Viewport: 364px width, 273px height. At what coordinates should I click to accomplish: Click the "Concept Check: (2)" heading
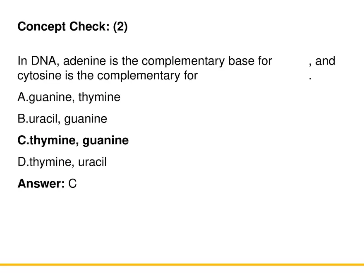72,27
